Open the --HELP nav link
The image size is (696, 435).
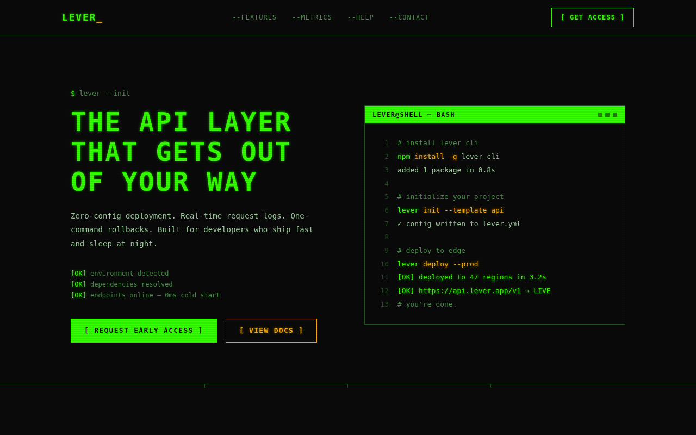pos(361,17)
